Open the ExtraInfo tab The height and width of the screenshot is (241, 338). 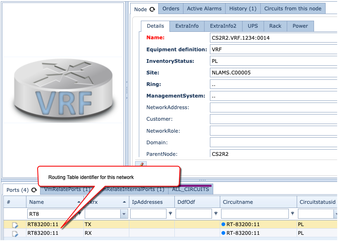point(187,26)
